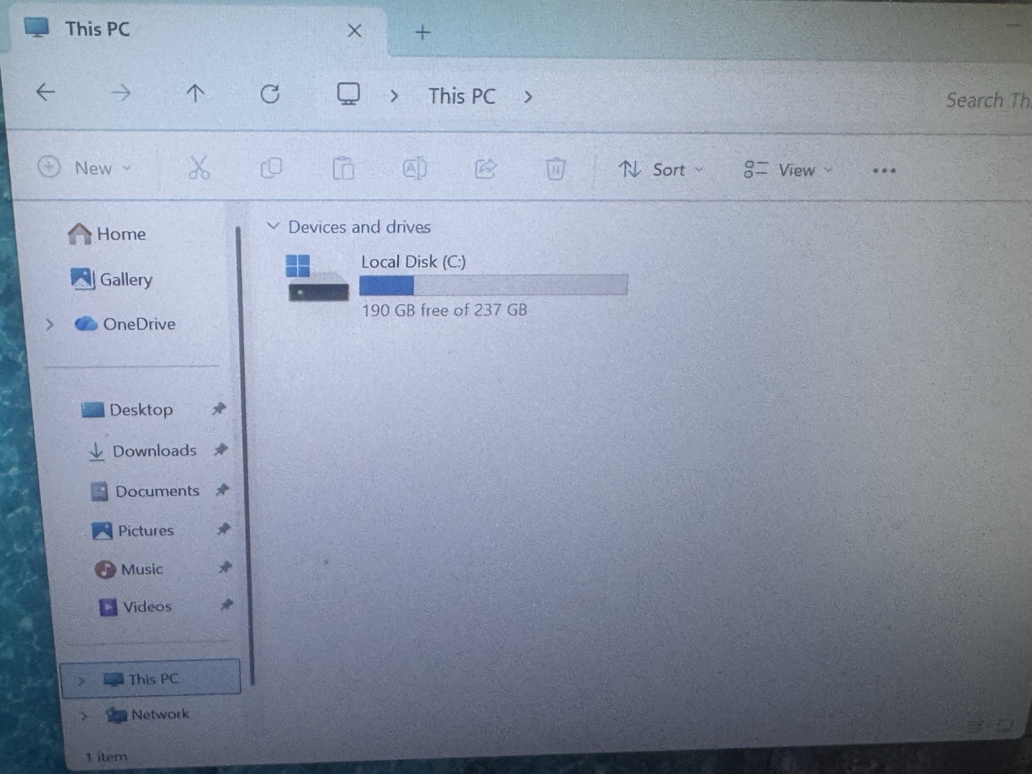This screenshot has height=774, width=1032.
Task: Open the Music quick access folder
Action: click(129, 570)
